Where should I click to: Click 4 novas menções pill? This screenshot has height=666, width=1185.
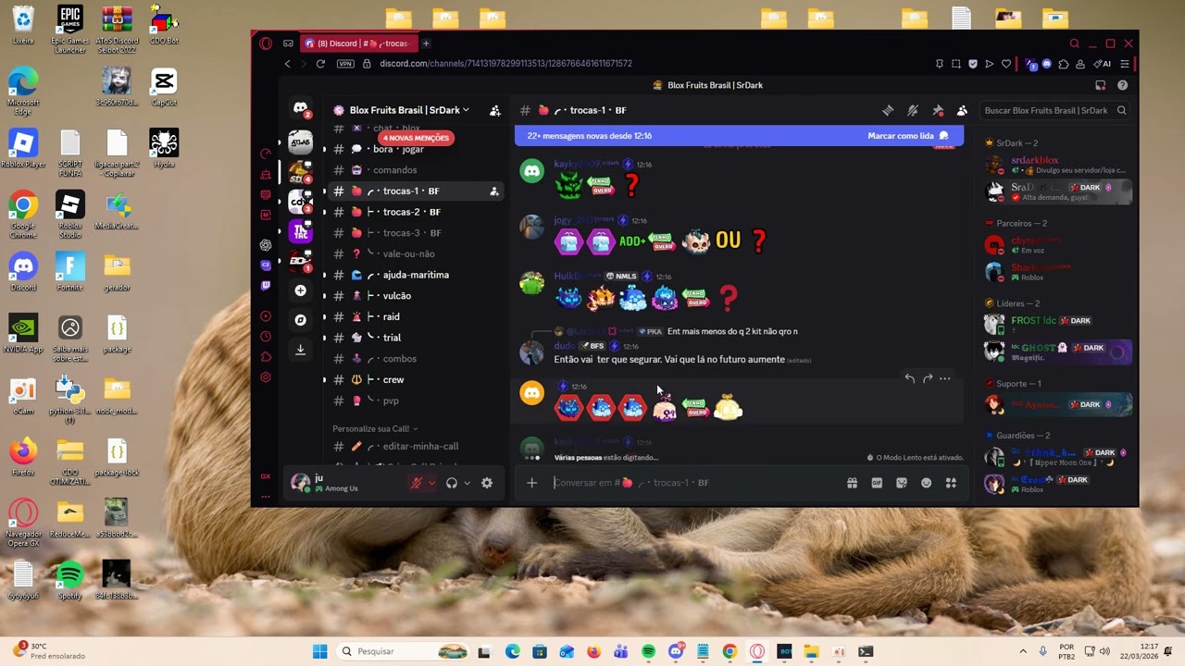(x=415, y=138)
